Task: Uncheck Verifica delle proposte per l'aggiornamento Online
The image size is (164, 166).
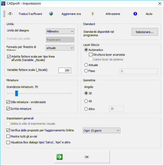Action: point(8,130)
